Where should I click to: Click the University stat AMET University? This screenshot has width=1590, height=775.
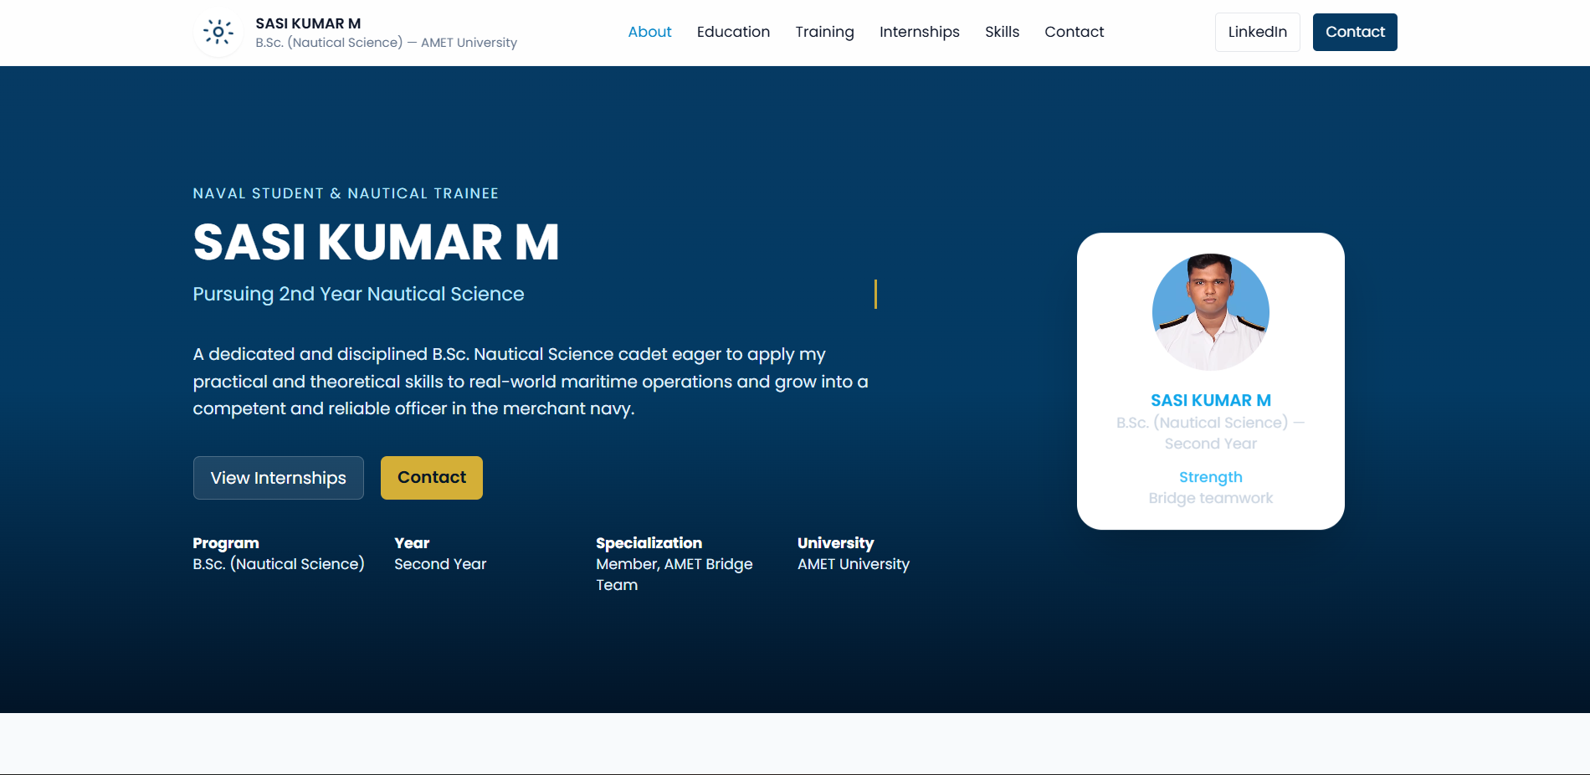[x=853, y=564]
